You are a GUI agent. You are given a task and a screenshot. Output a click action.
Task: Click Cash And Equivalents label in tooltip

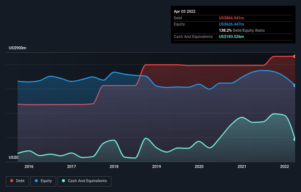(x=193, y=37)
